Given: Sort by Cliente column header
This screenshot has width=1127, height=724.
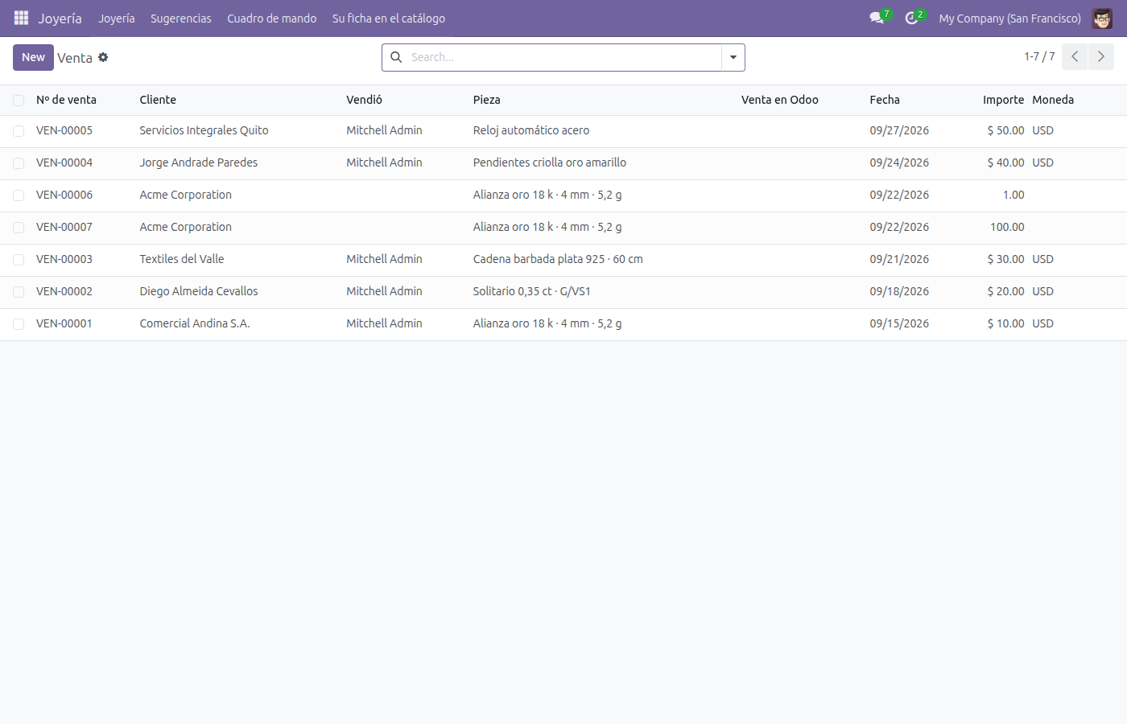Looking at the screenshot, I should tap(158, 100).
